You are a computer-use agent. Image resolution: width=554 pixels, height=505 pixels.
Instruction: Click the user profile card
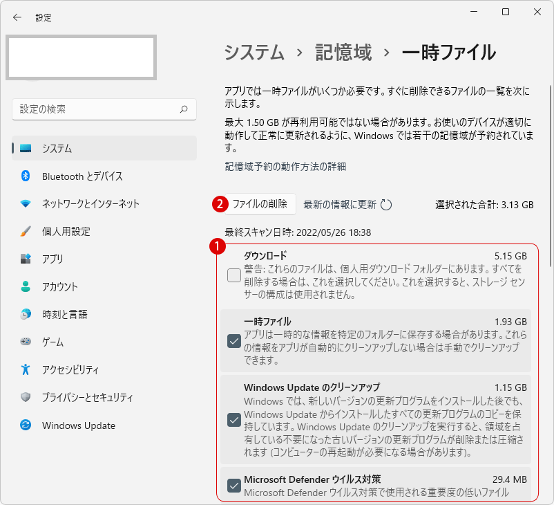[x=82, y=57]
